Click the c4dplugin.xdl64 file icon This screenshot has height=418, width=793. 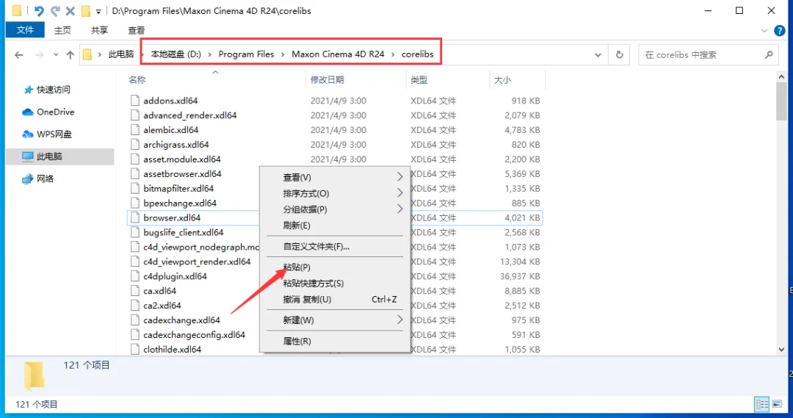click(x=134, y=276)
